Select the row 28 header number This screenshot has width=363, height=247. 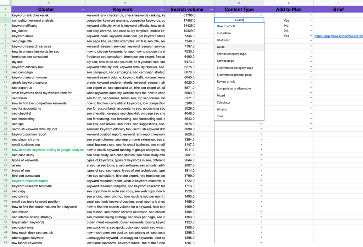6,150
